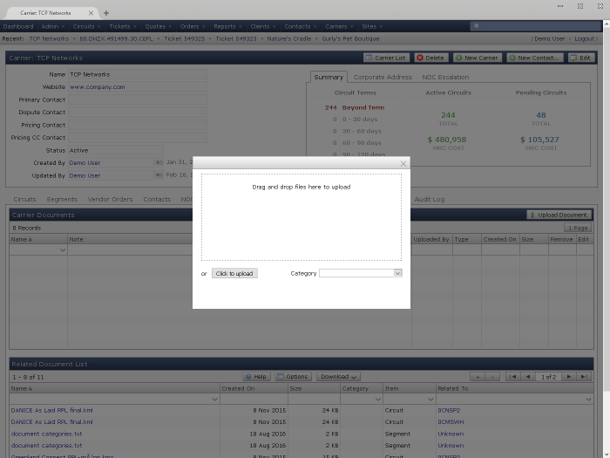This screenshot has width=610, height=458.
Task: Switch to the Corporate Address tab
Action: tap(383, 77)
